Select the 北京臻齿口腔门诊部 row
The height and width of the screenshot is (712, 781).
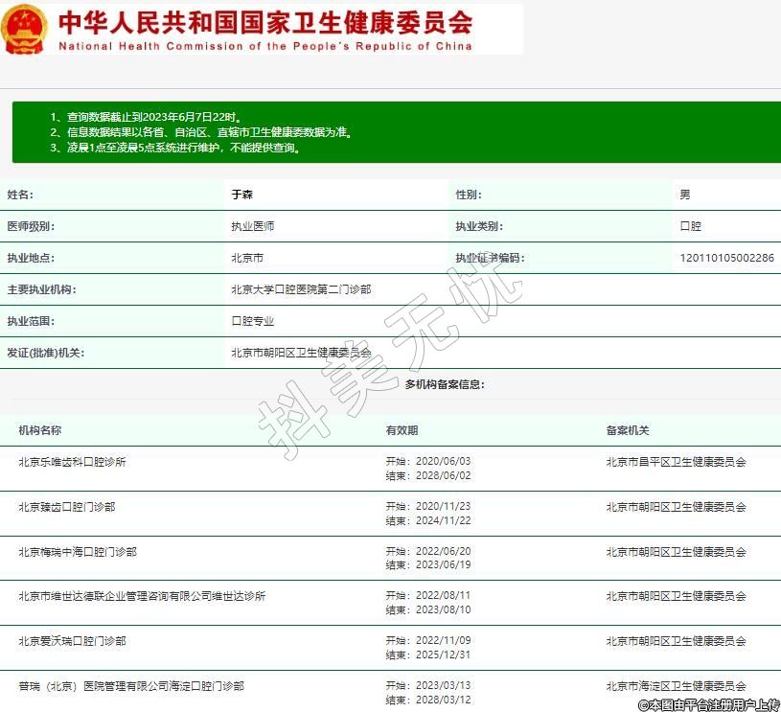[x=66, y=507]
